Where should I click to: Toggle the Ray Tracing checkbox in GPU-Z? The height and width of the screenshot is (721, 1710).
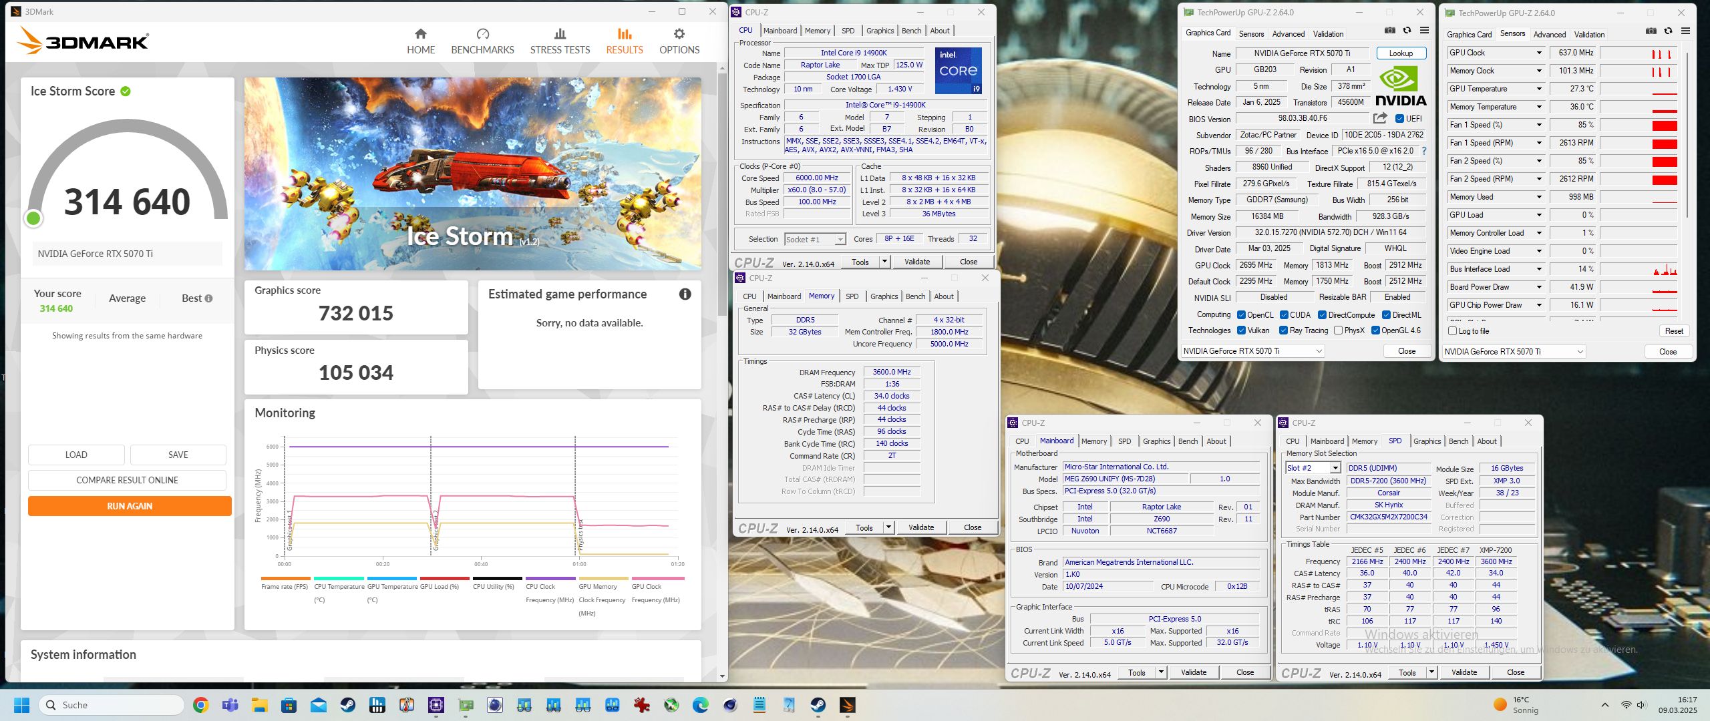(x=1283, y=330)
